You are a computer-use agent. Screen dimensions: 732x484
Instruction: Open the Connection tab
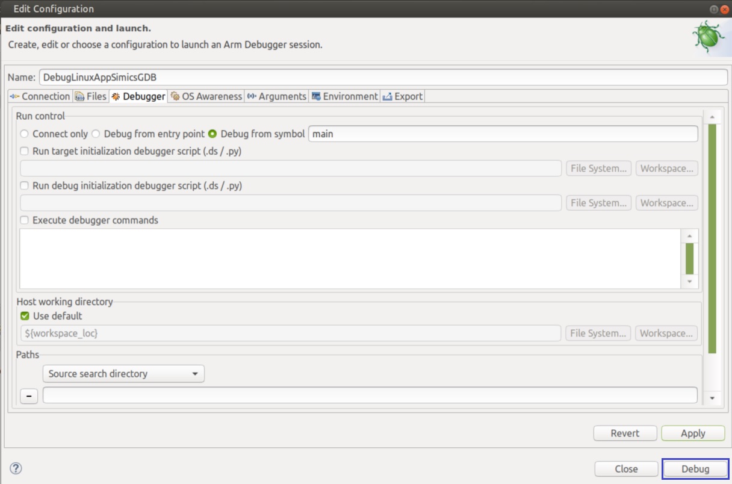coord(40,96)
